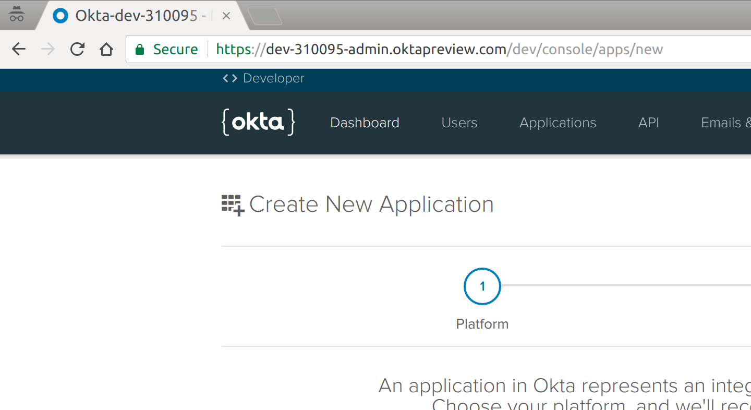Switch to the Dashboard tab

tap(364, 123)
